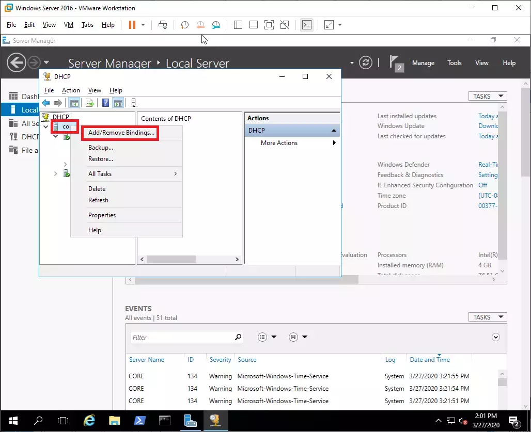Open the Server Manager View menu
531x432 pixels.
[481, 63]
